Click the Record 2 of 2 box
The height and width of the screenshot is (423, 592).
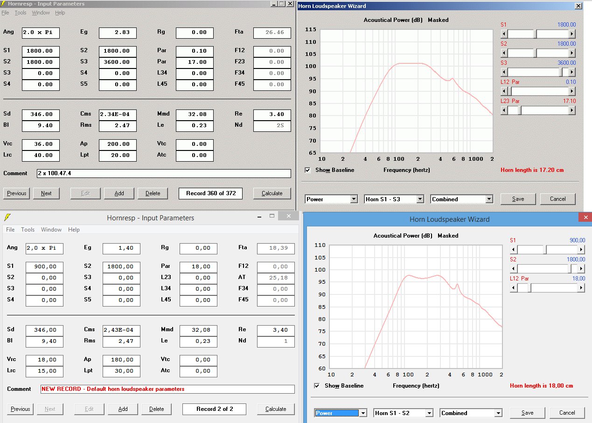point(215,409)
